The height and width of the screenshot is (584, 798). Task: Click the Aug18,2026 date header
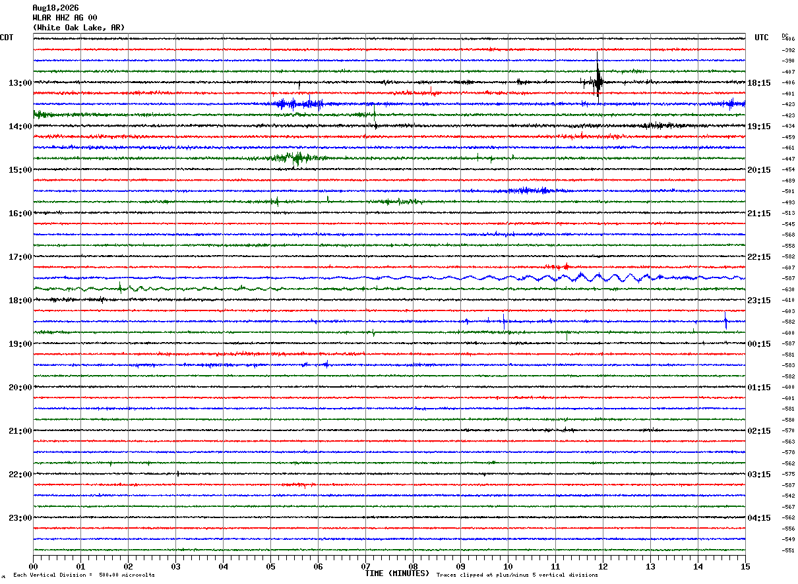55,8
